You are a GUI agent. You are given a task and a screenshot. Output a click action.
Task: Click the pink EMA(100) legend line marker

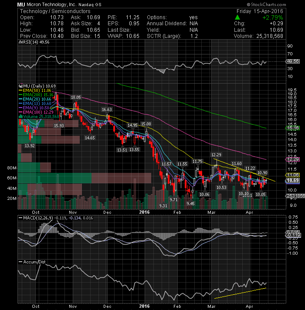[x=20, y=112]
